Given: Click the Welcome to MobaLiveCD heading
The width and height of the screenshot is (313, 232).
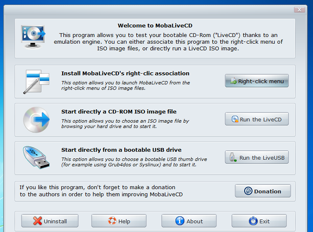Looking at the screenshot, I should 155,25.
